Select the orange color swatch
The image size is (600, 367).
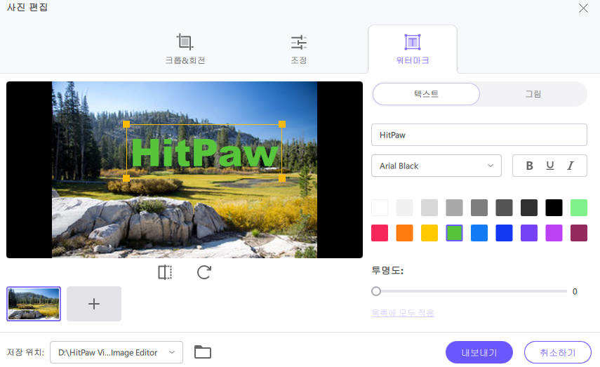[x=404, y=233]
